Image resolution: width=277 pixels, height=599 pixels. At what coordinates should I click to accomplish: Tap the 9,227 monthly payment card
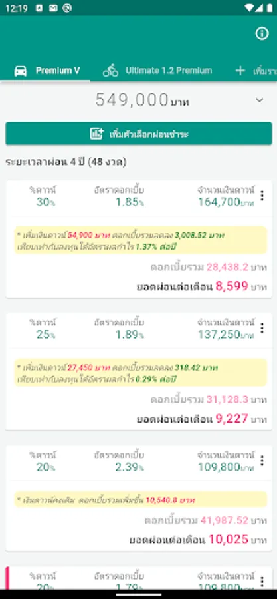139,371
